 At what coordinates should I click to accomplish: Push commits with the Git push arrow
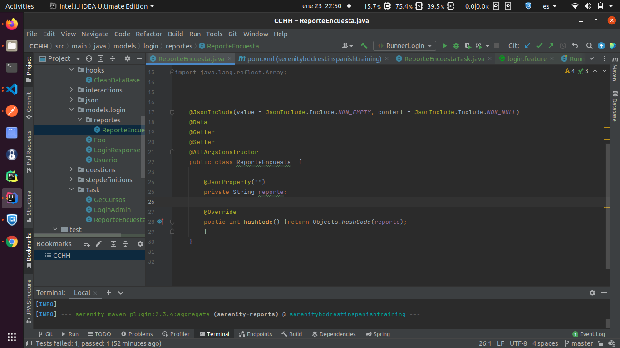point(551,46)
